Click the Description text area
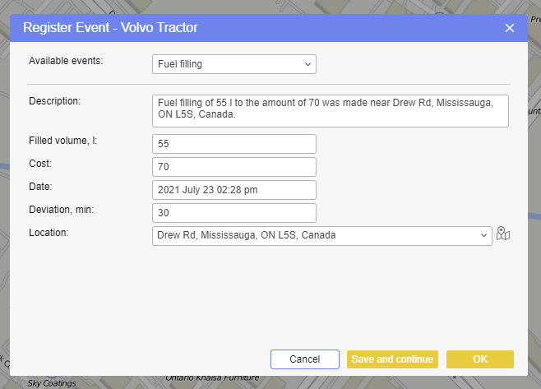This screenshot has height=389, width=541. (330, 110)
